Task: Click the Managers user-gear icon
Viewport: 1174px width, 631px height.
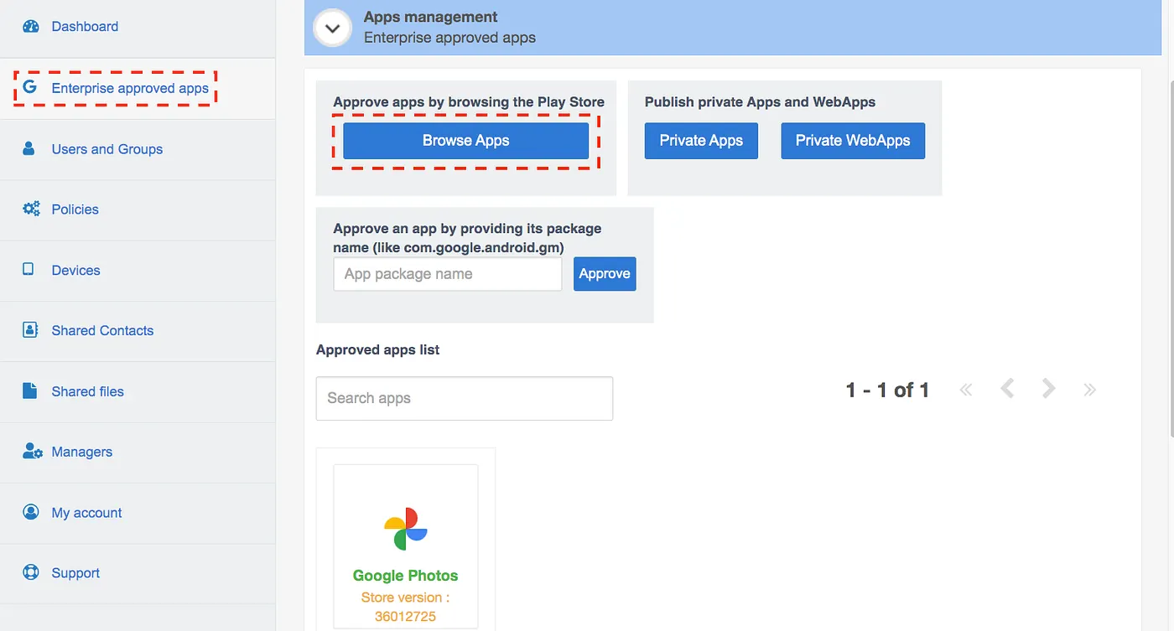Action: [32, 452]
